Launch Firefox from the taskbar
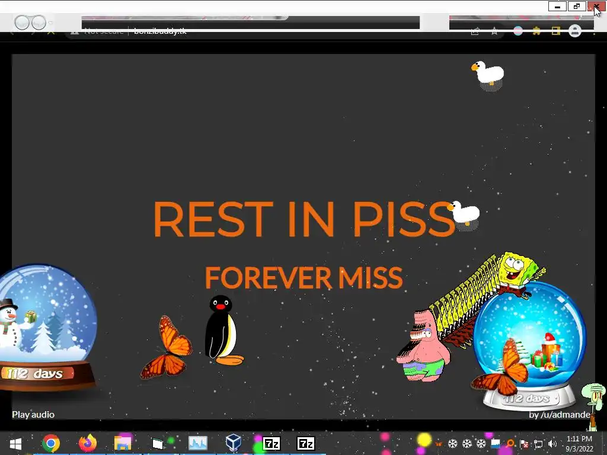This screenshot has height=455, width=607. (88, 443)
